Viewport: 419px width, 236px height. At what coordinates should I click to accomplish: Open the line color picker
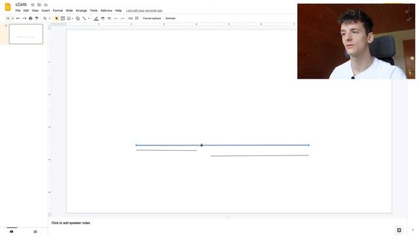[96, 18]
